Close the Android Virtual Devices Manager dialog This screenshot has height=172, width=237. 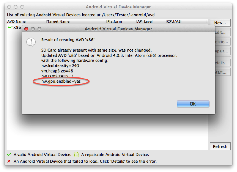point(26,29)
